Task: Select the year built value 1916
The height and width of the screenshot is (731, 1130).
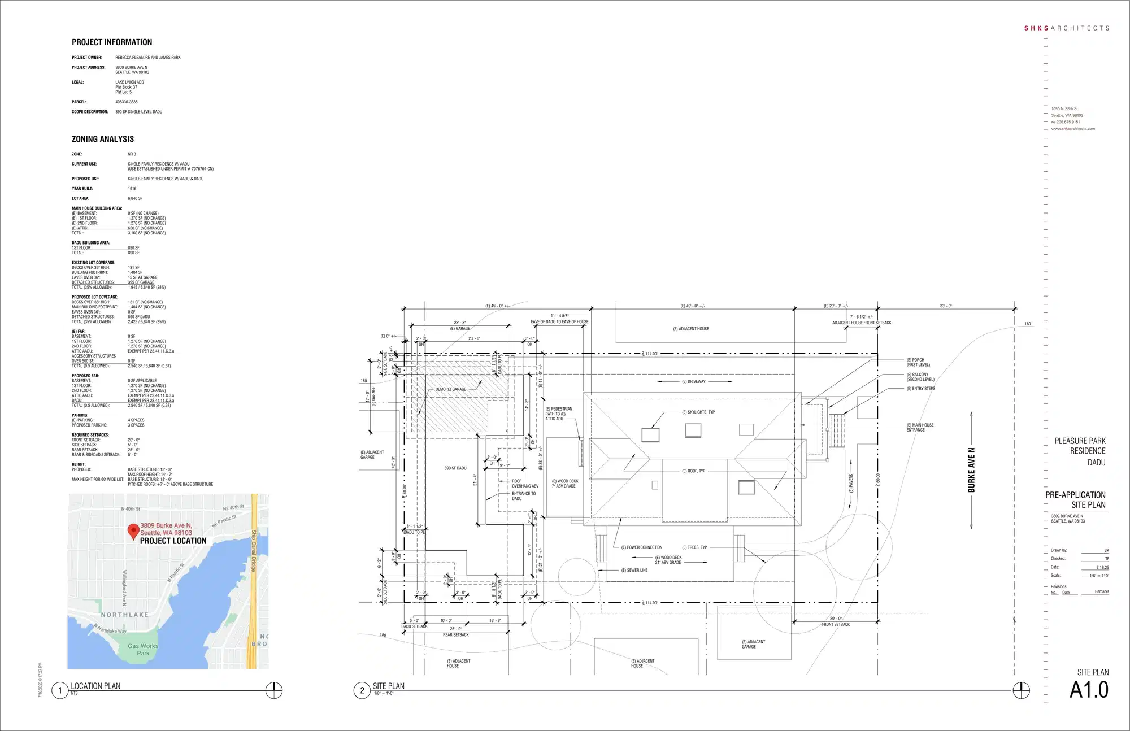Action: (132, 189)
